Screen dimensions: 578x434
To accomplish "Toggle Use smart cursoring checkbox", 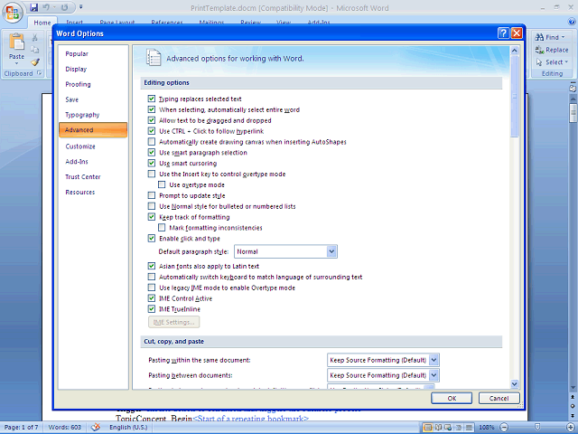I will (152, 163).
